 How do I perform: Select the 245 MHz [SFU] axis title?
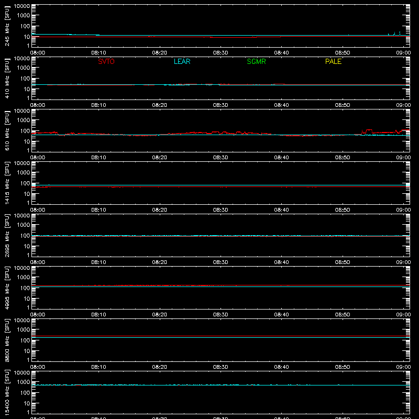(7, 26)
